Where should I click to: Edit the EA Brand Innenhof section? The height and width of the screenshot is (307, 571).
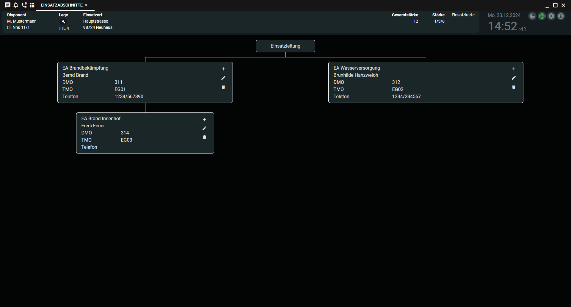tap(204, 129)
